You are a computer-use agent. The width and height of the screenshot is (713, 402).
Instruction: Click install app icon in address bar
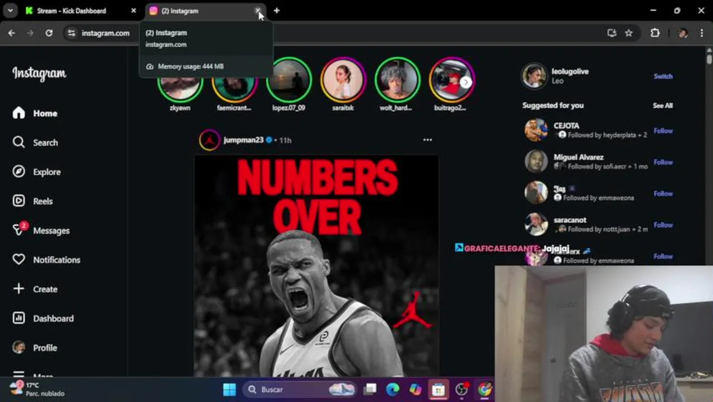coord(612,33)
